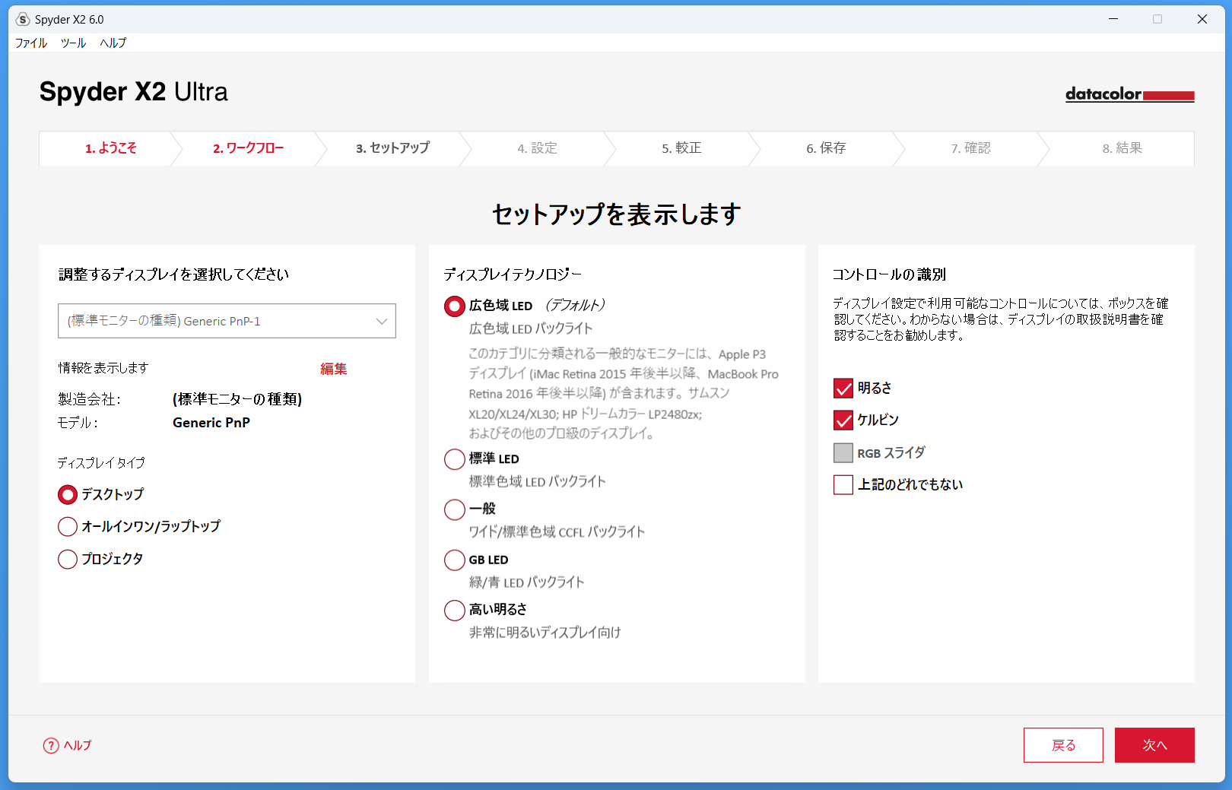This screenshot has height=790, width=1232.
Task: Click the 標準色域 LED バックライト description
Action: (538, 482)
